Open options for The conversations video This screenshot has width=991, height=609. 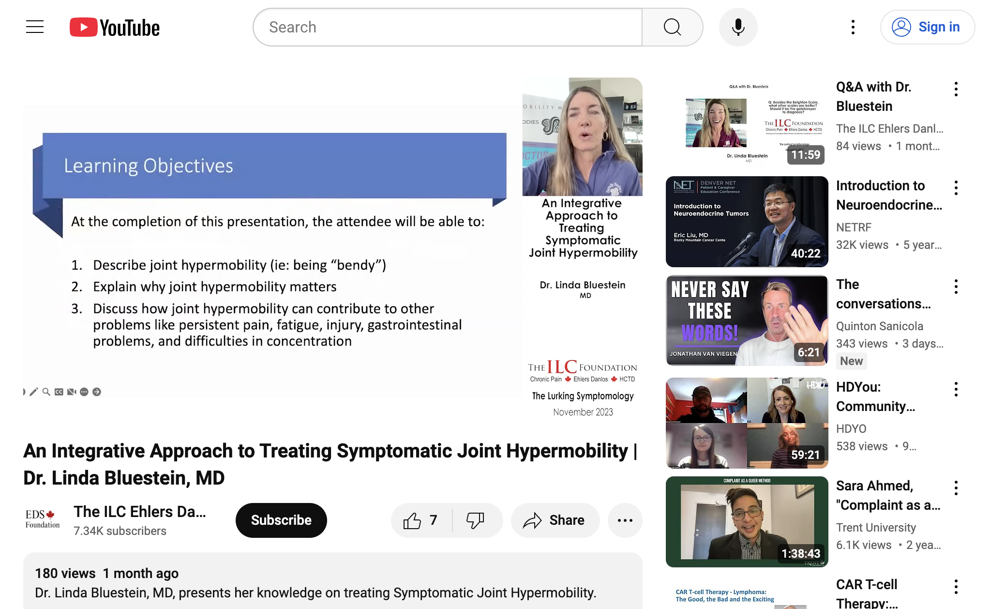click(x=956, y=287)
